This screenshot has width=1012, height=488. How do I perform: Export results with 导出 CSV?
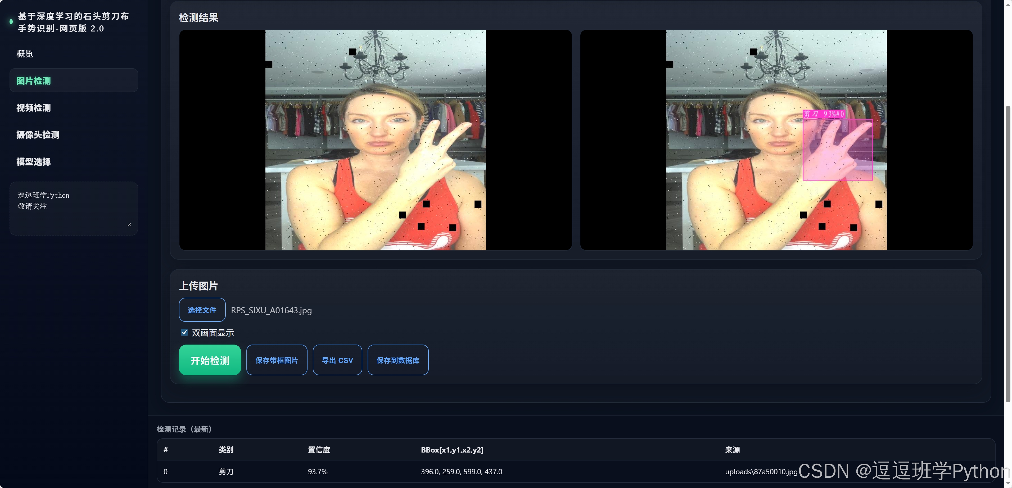click(x=337, y=360)
